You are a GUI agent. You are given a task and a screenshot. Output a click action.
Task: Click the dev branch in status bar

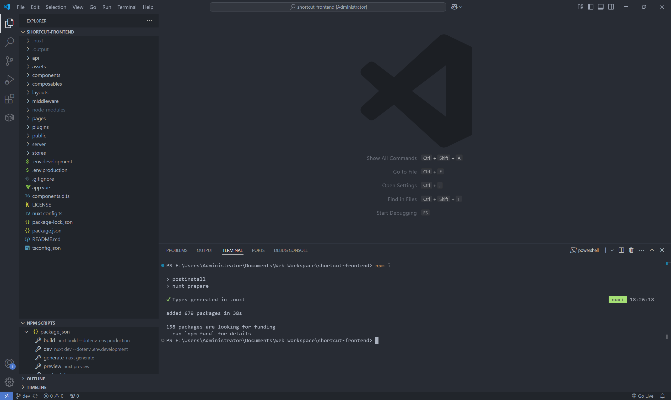[23, 396]
